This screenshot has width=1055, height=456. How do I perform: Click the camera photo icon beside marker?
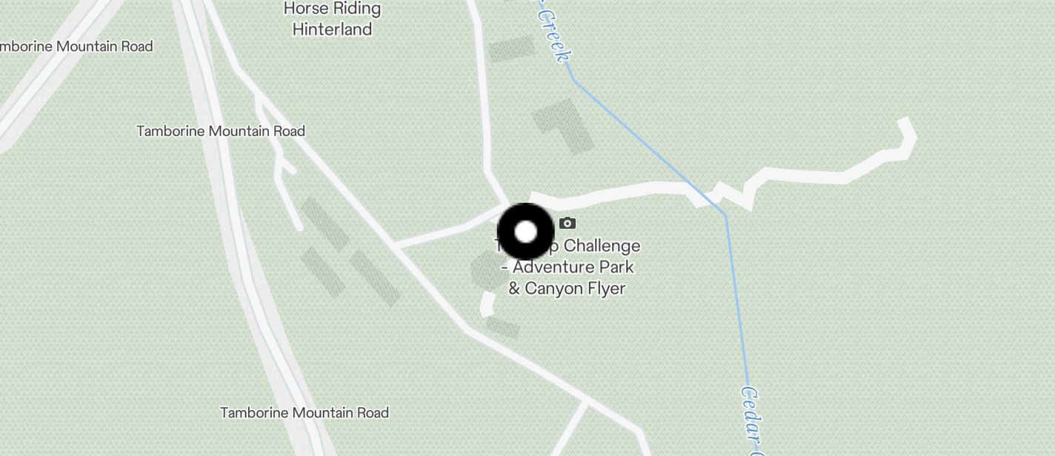pos(568,223)
